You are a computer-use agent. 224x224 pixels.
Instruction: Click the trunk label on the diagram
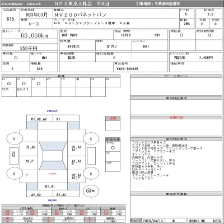pos(53,174)
